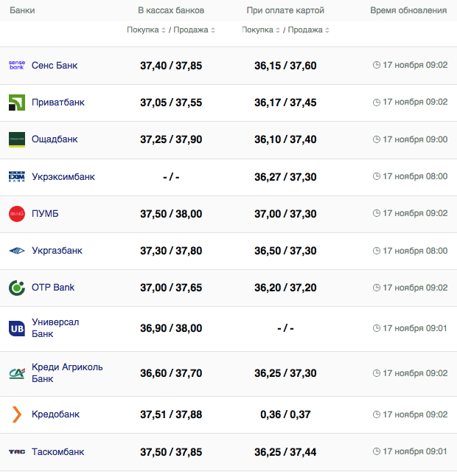Viewport: 457px width, 472px height.
Task: Click the Таскомбанк TAC logo
Action: point(17,451)
